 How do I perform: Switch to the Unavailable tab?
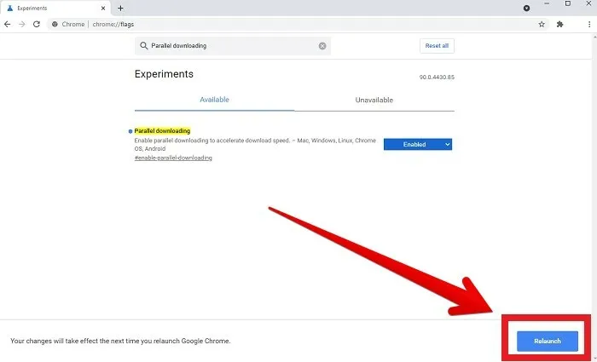pyautogui.click(x=374, y=100)
